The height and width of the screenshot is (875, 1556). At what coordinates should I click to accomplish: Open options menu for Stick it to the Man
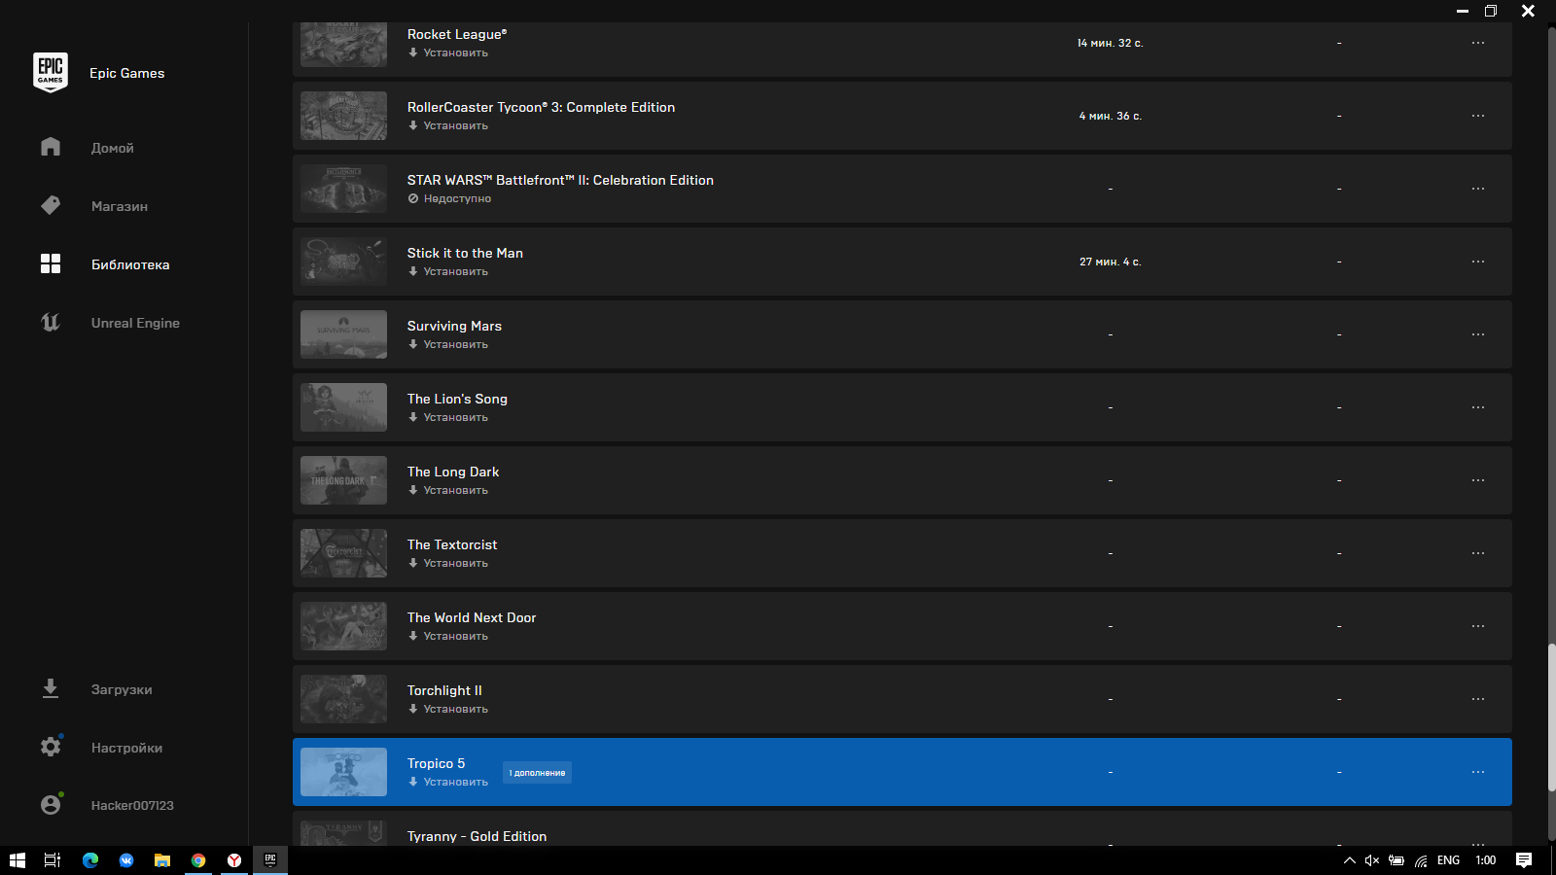[x=1478, y=262]
